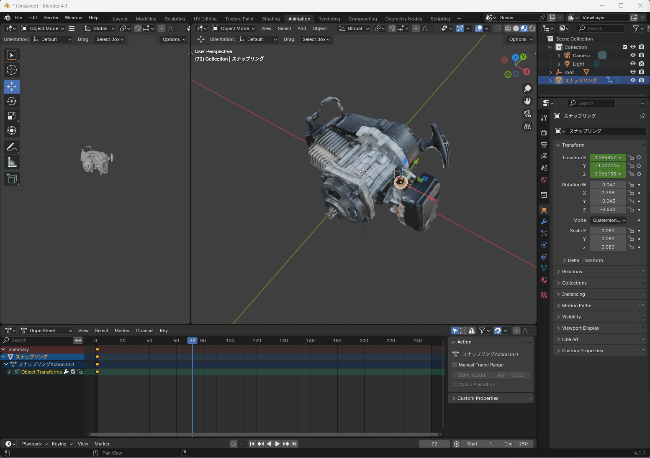The image size is (650, 458).
Task: Click the current frame field showing 72
Action: click(434, 443)
